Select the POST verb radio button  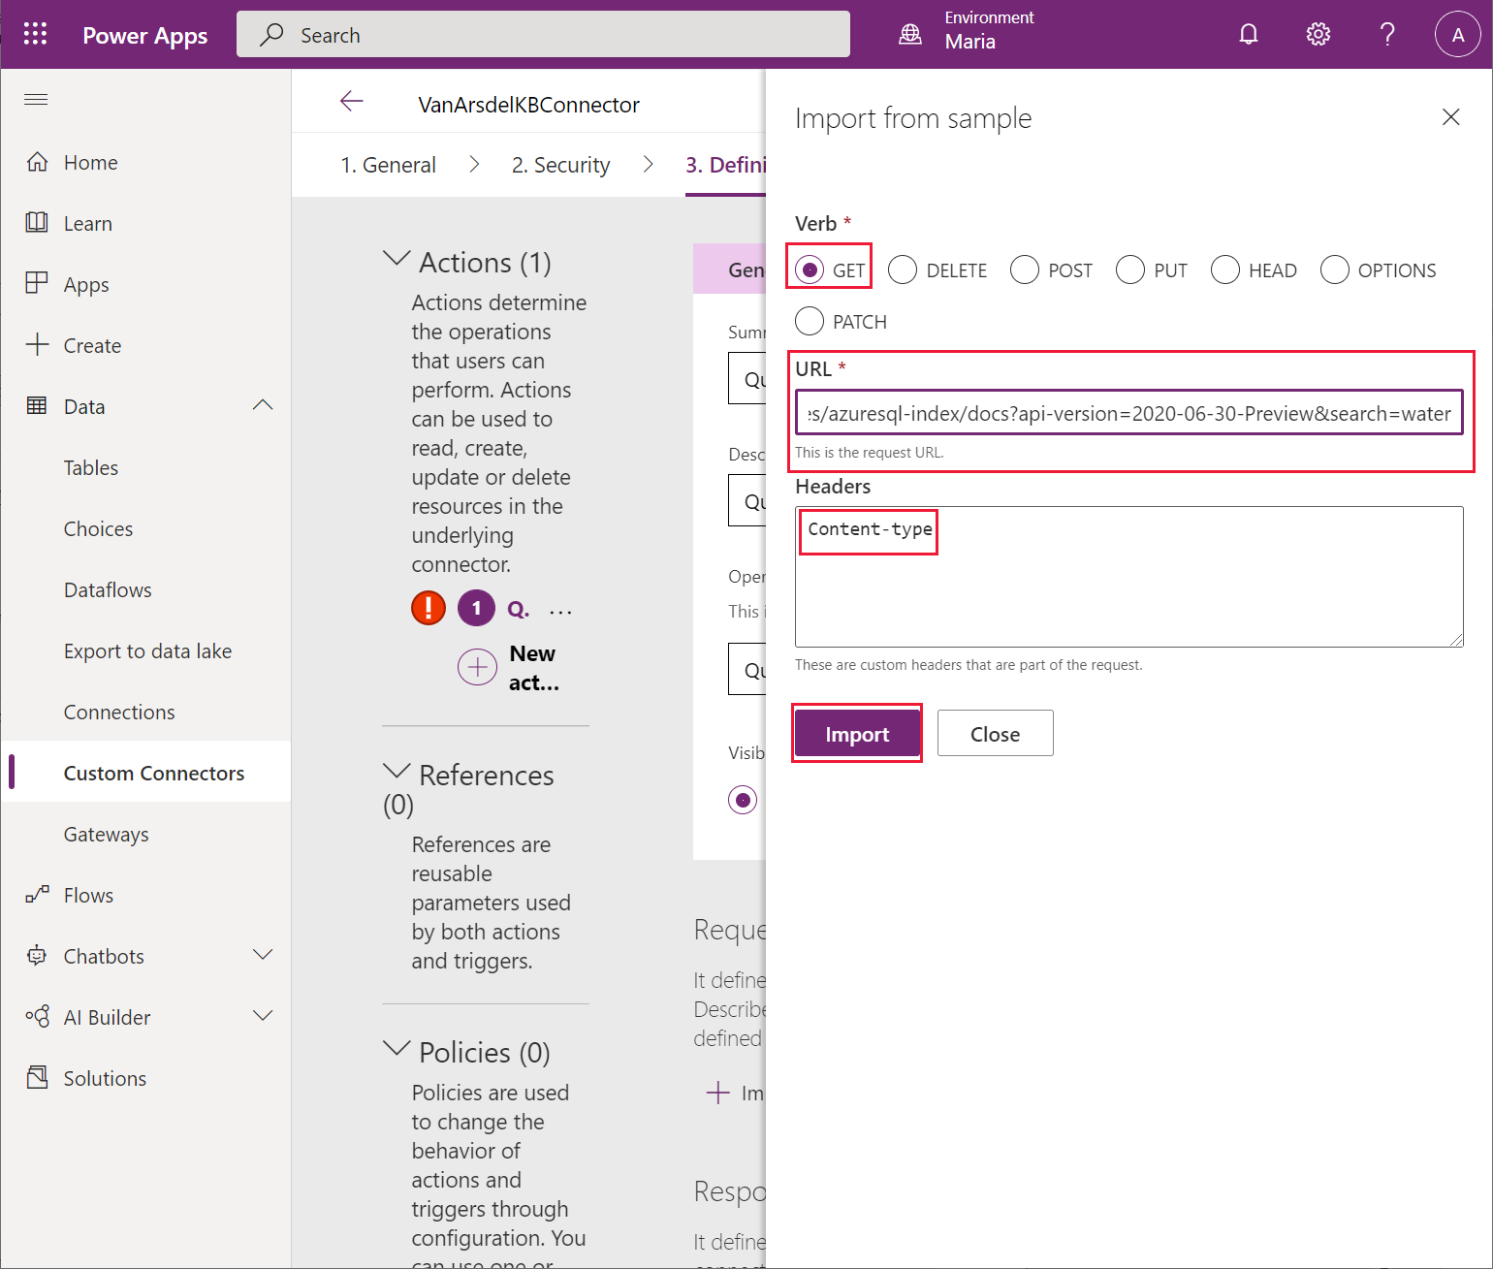click(1025, 270)
